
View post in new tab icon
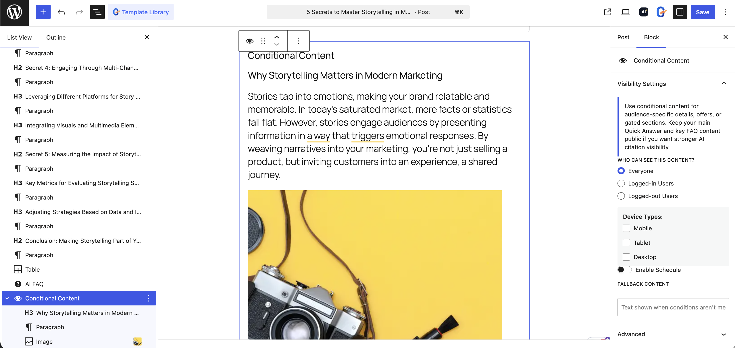click(x=607, y=12)
